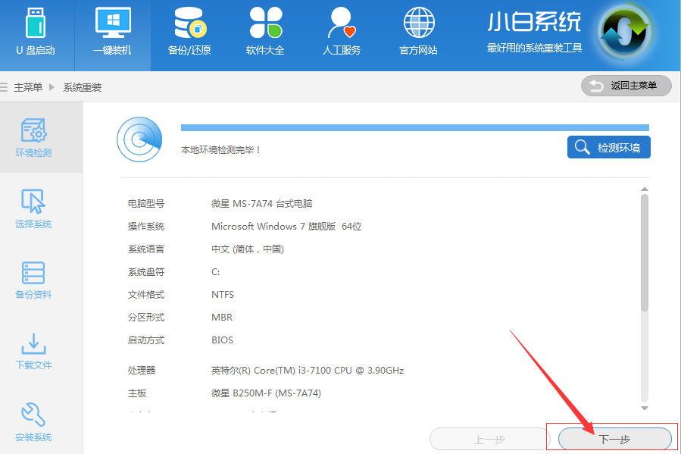Click the 返回主菜单 button
Viewport: 681px width, 454px height.
[626, 86]
